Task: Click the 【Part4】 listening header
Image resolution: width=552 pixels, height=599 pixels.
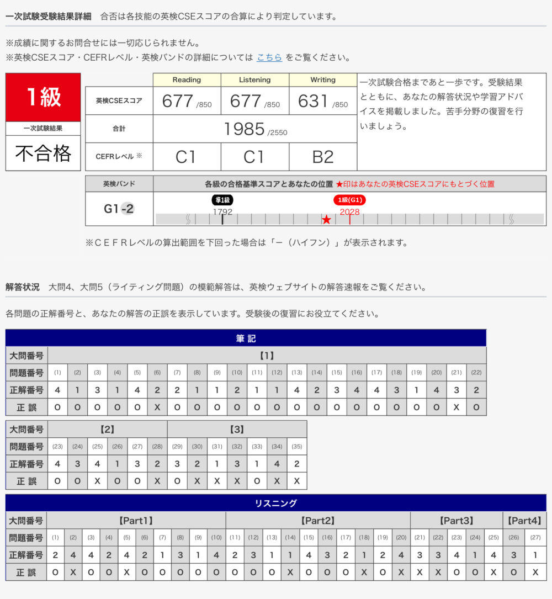Action: click(x=524, y=521)
